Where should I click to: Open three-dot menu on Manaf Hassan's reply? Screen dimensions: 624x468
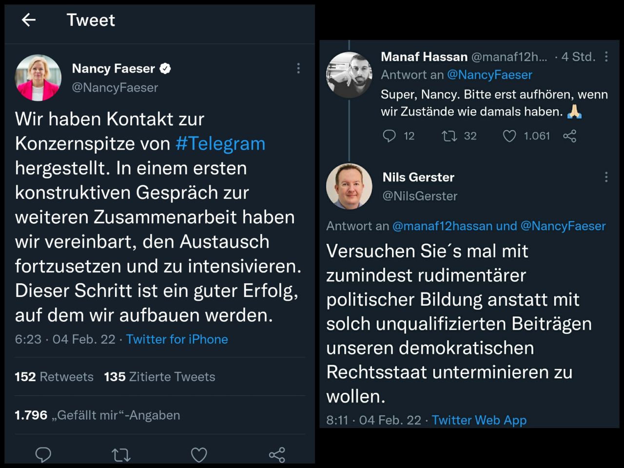(606, 57)
